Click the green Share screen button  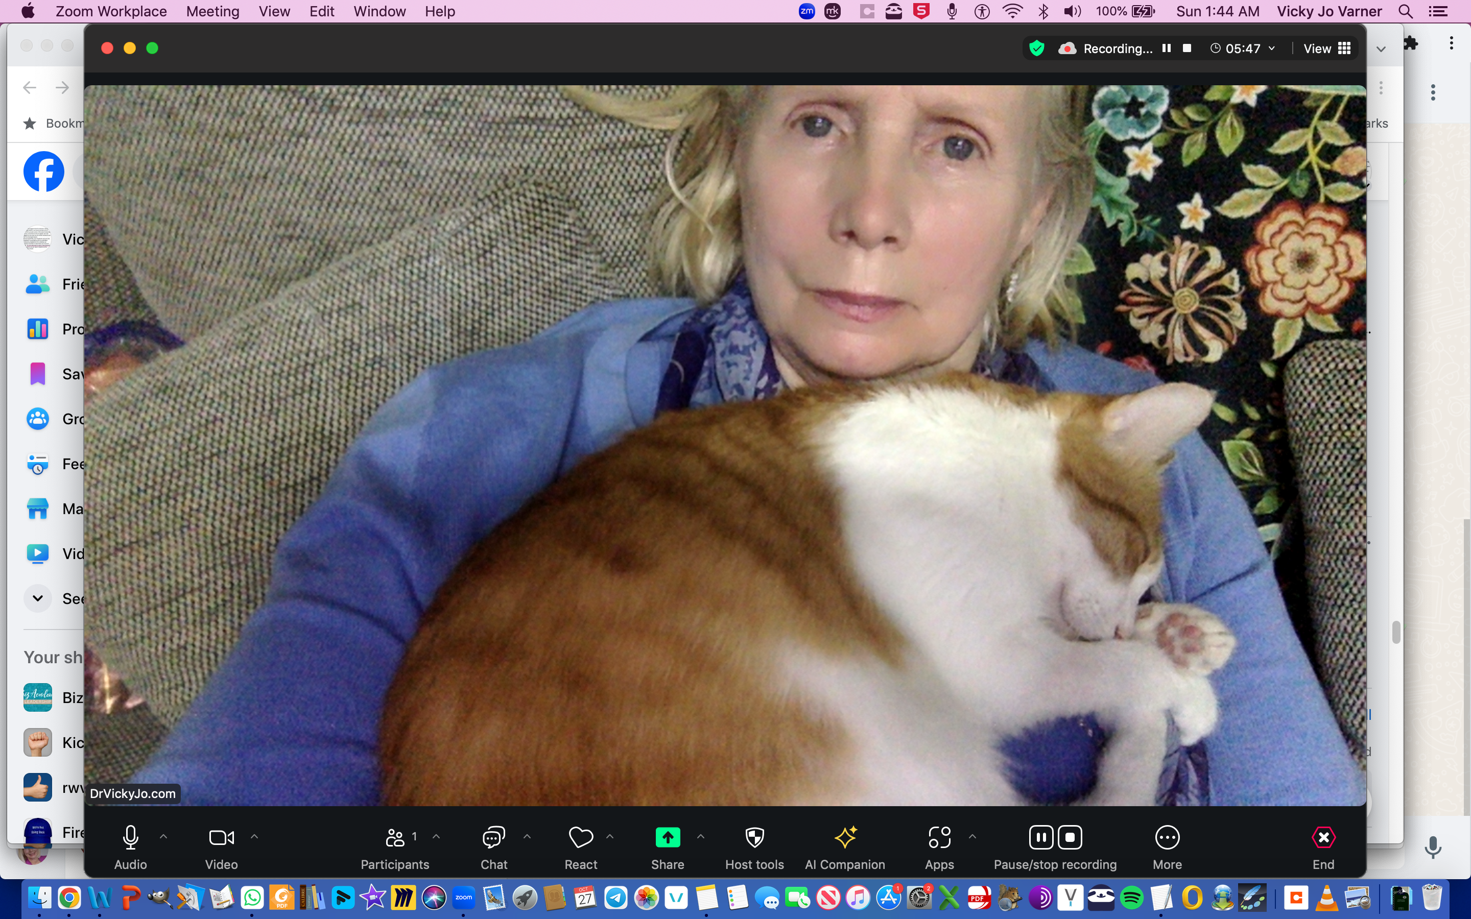(x=668, y=838)
